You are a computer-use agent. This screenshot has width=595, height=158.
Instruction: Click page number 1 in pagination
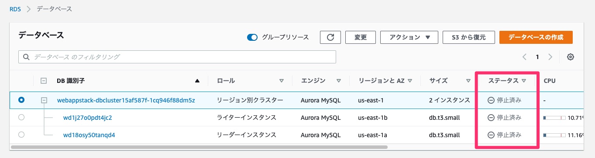click(x=537, y=57)
